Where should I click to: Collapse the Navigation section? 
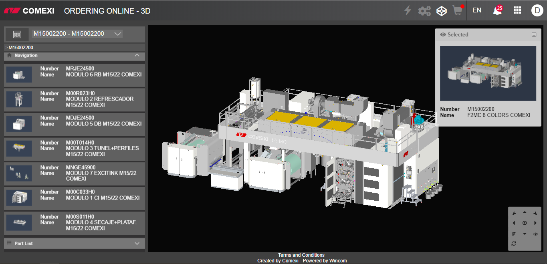click(137, 56)
